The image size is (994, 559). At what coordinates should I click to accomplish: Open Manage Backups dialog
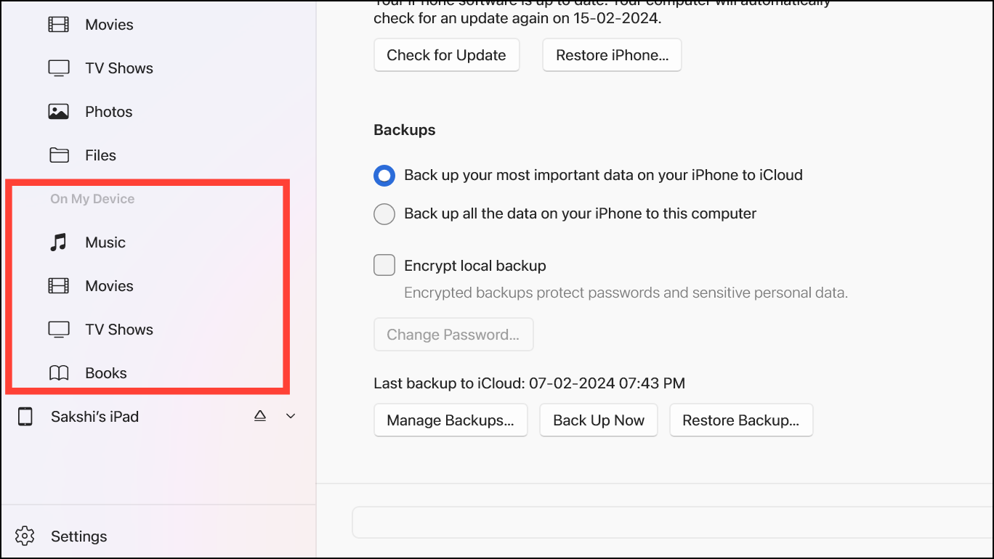click(450, 420)
